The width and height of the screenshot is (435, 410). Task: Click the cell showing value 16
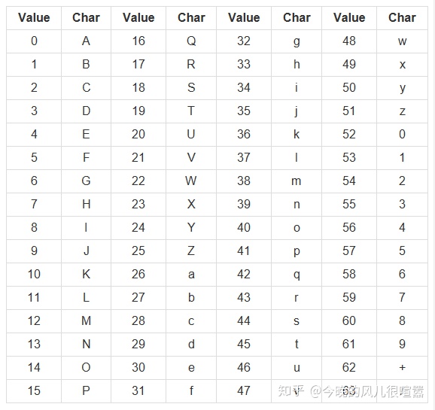tap(138, 41)
